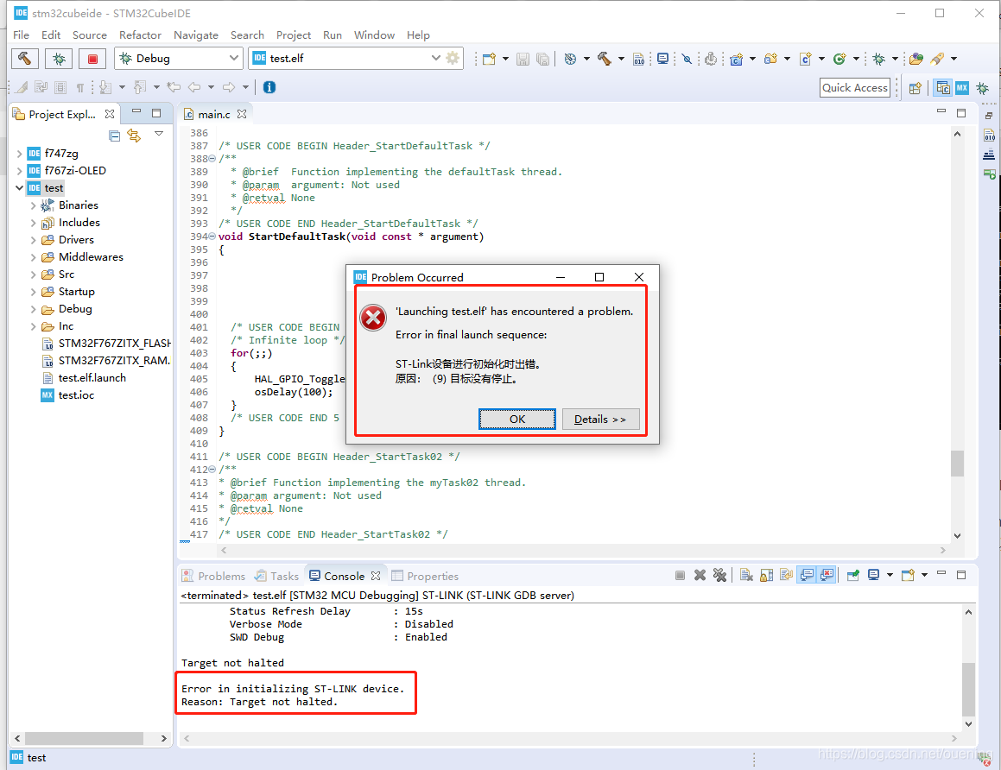Click Remove All Terminated Launches icon

pos(719,576)
